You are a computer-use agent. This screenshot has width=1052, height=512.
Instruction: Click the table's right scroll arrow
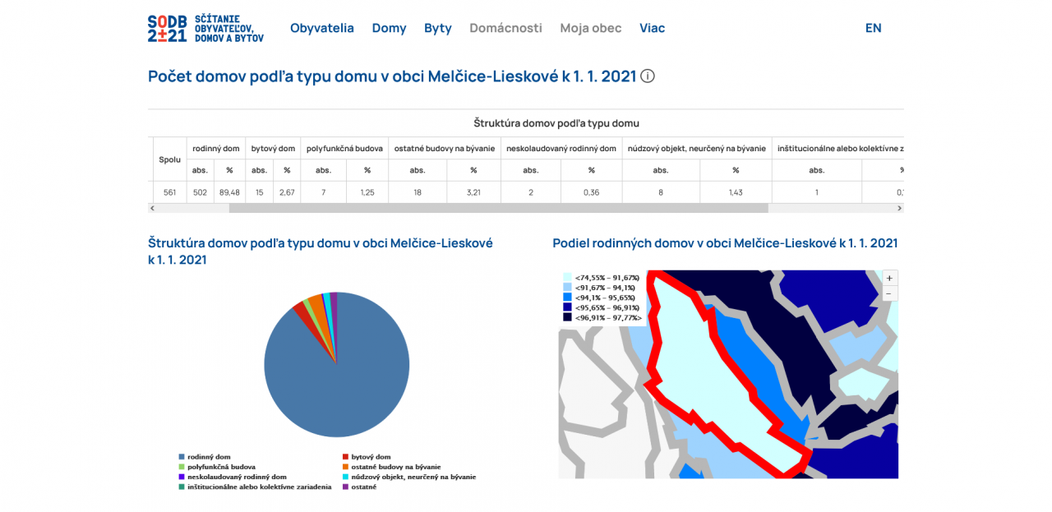pos(900,209)
